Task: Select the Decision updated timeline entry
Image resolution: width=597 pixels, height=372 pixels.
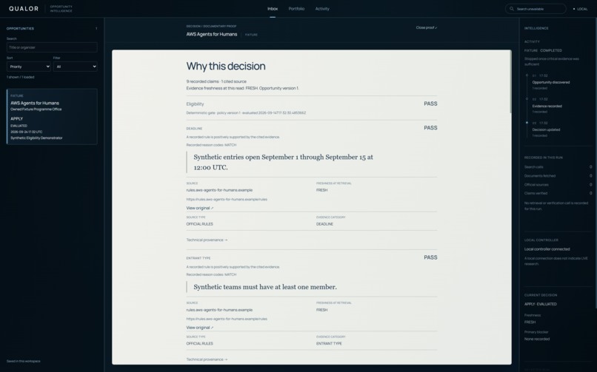Action: [x=546, y=130]
